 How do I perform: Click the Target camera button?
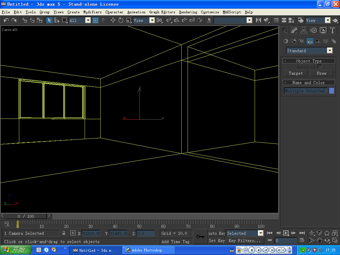point(296,73)
